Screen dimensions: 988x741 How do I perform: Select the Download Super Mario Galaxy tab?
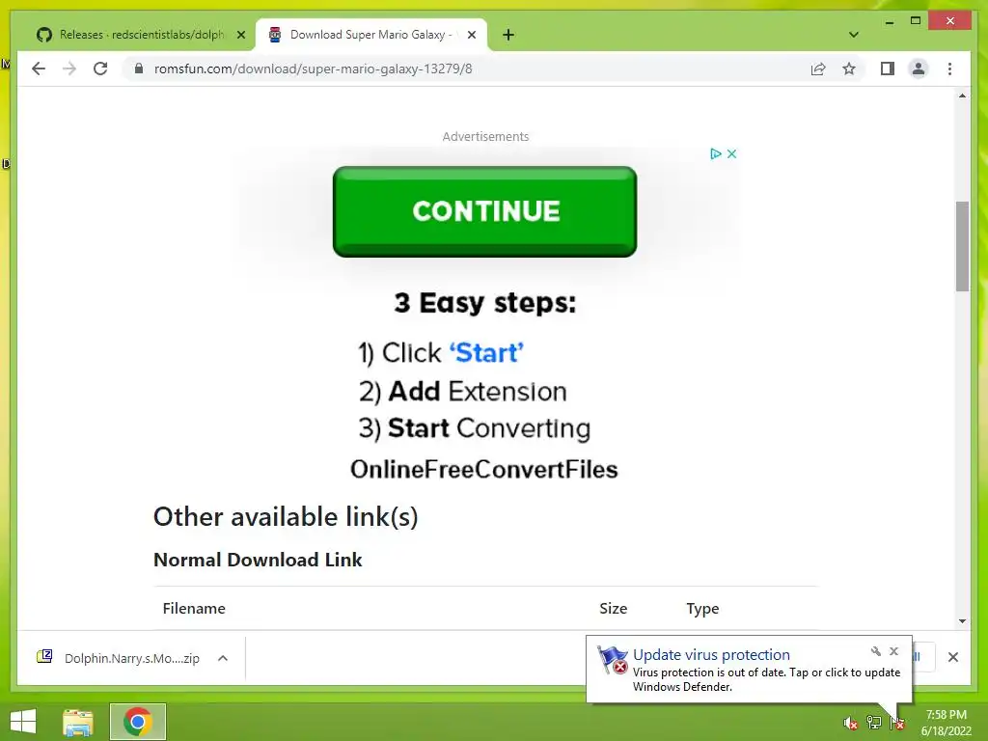370,35
